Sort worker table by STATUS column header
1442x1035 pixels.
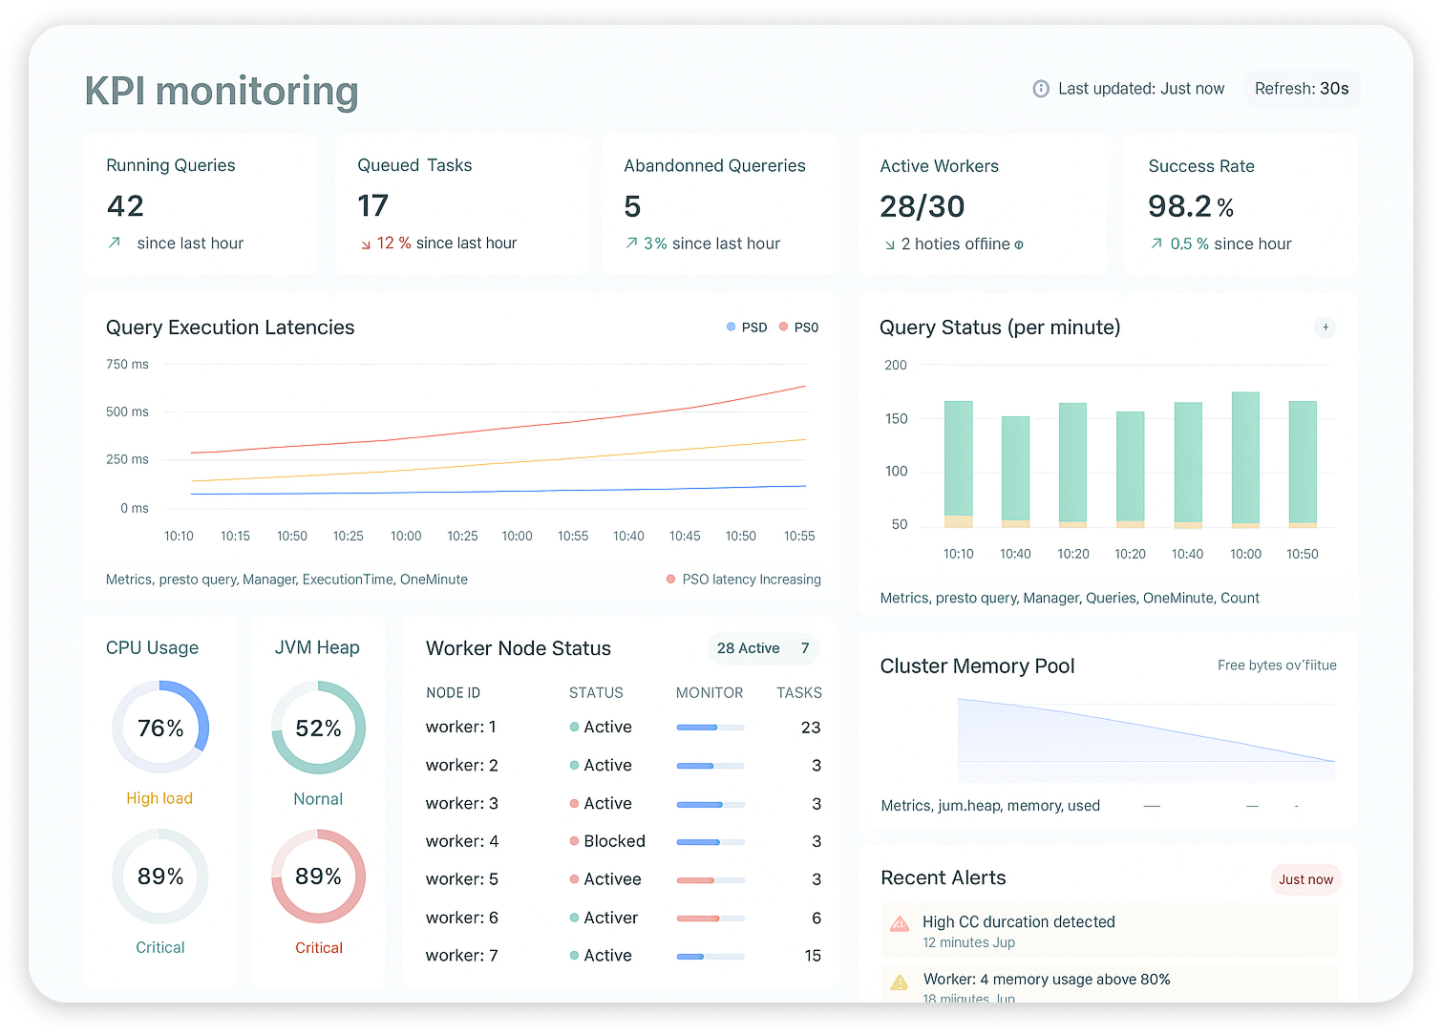coord(596,693)
